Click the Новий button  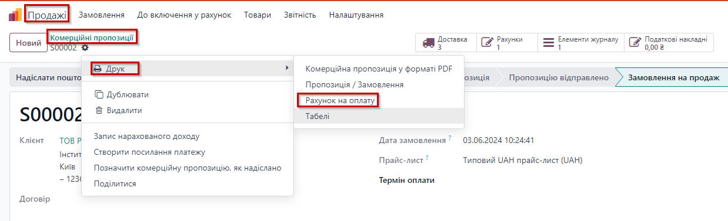click(28, 43)
